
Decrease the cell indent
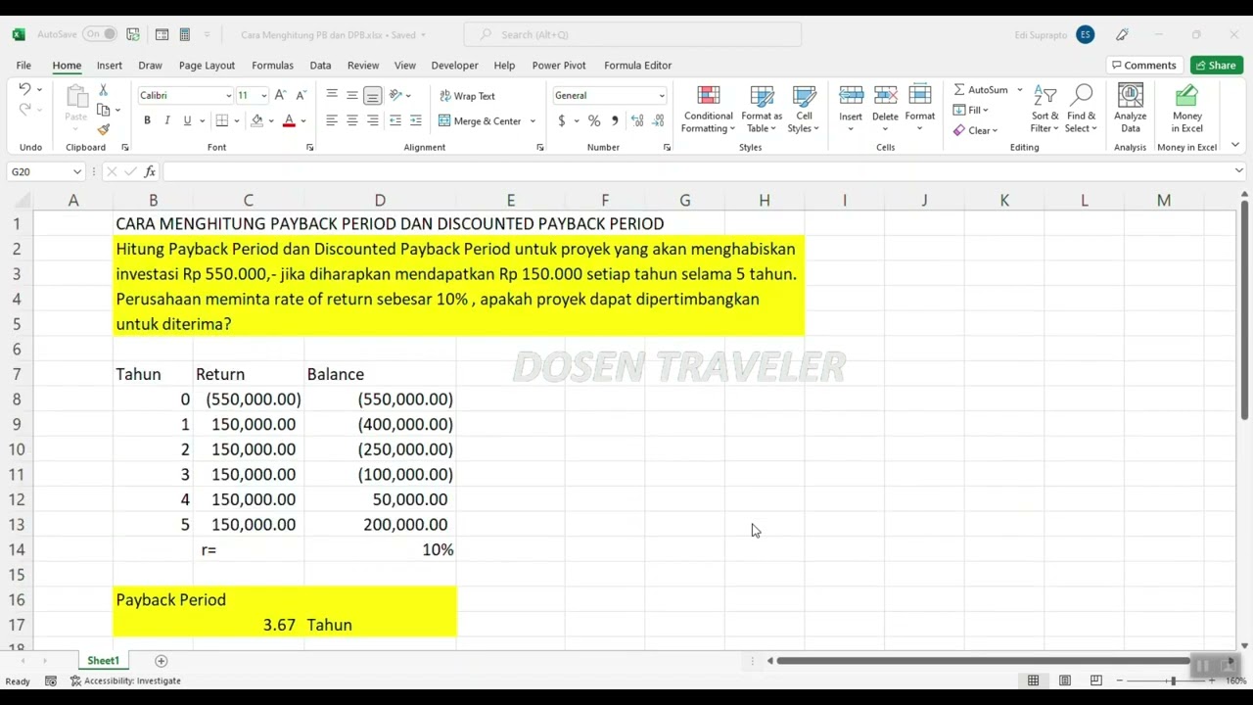(395, 120)
